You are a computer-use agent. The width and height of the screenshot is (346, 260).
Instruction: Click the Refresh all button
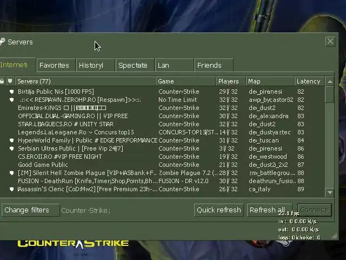click(x=269, y=210)
